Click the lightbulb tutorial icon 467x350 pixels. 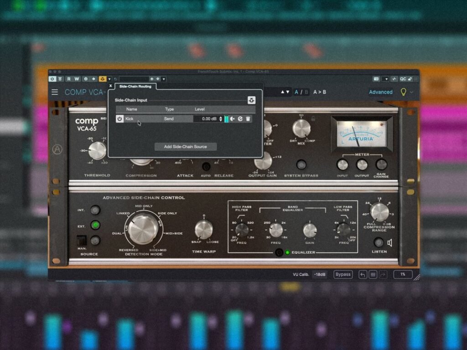(x=403, y=92)
